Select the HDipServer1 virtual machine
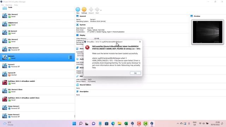226x127 pixels. [x=37, y=24]
